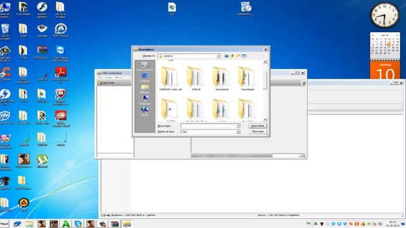Click the orange calendar gadget showing 10
The width and height of the screenshot is (406, 228).
click(x=385, y=70)
